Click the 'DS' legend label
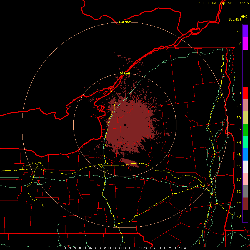 pos(239,167)
